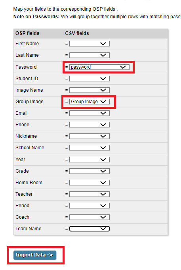Image resolution: width=181 pixels, height=270 pixels.
Task: Open the Last Name CSV field dropdown
Action: tap(89, 55)
